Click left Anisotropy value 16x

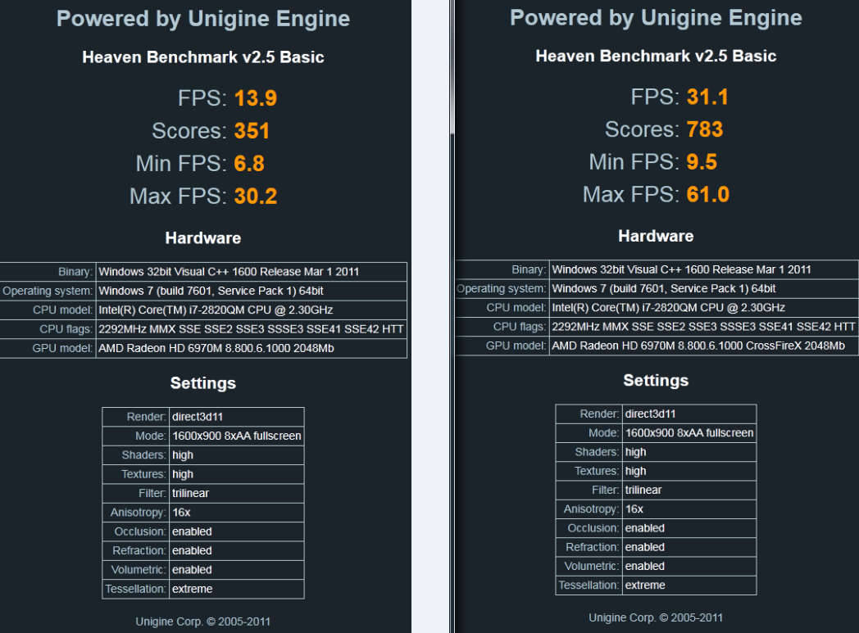tap(237, 513)
